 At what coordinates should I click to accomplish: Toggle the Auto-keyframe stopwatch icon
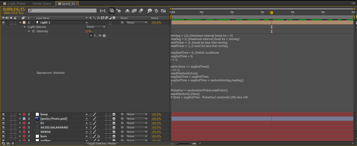156,11
